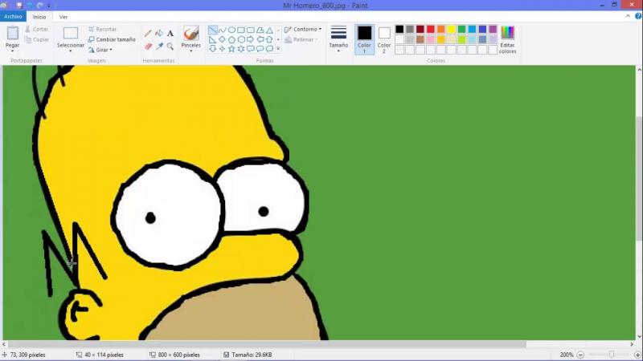Image resolution: width=643 pixels, height=361 pixels.
Task: Select the Fill with color bucket tool
Action: coord(159,34)
